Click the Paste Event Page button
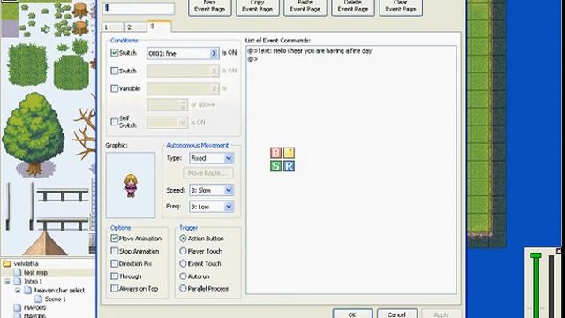The width and height of the screenshot is (565, 318). pos(305,7)
